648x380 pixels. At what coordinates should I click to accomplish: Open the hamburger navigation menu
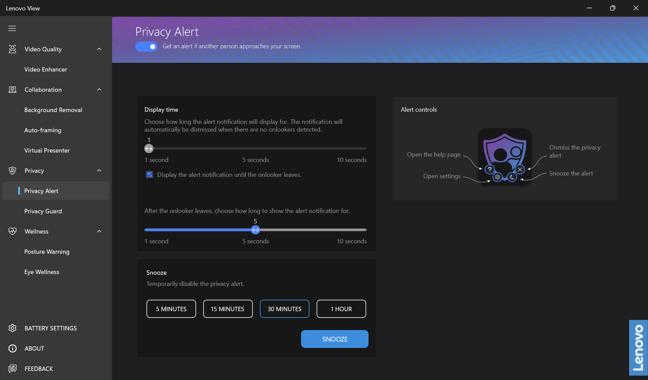[12, 28]
